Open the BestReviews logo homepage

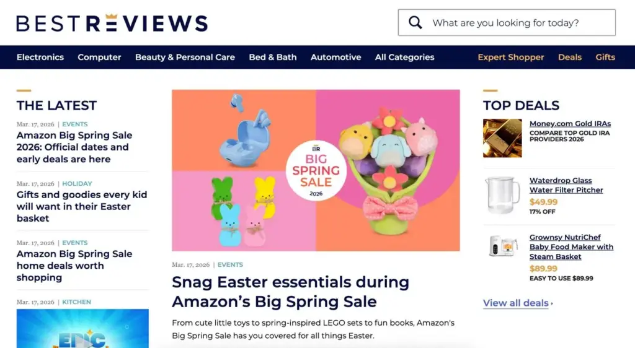point(112,23)
